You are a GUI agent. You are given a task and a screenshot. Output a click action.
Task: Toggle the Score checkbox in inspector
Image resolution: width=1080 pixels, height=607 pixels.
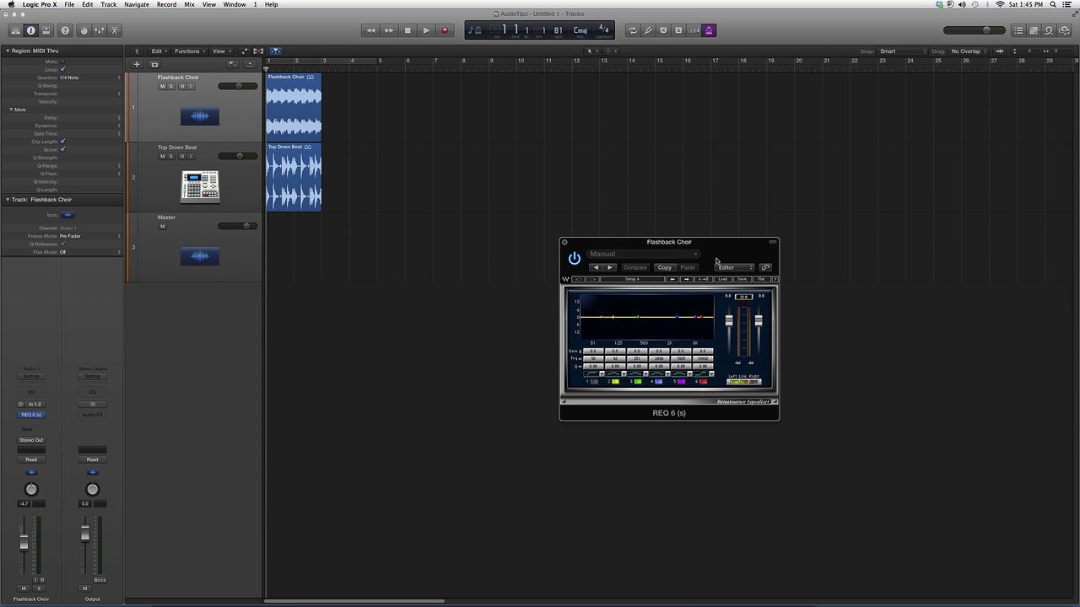point(62,149)
